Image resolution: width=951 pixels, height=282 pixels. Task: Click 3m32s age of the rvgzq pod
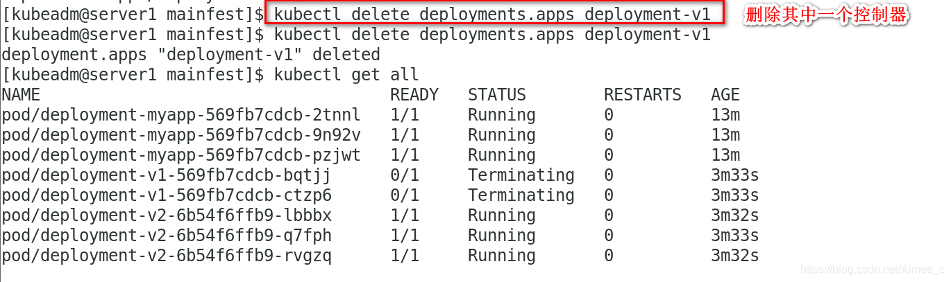735,256
